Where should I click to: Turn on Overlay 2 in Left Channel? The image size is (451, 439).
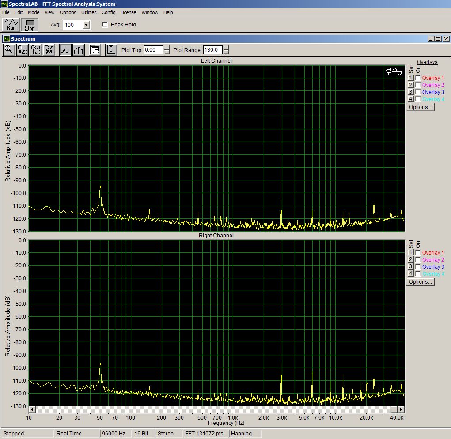click(418, 85)
